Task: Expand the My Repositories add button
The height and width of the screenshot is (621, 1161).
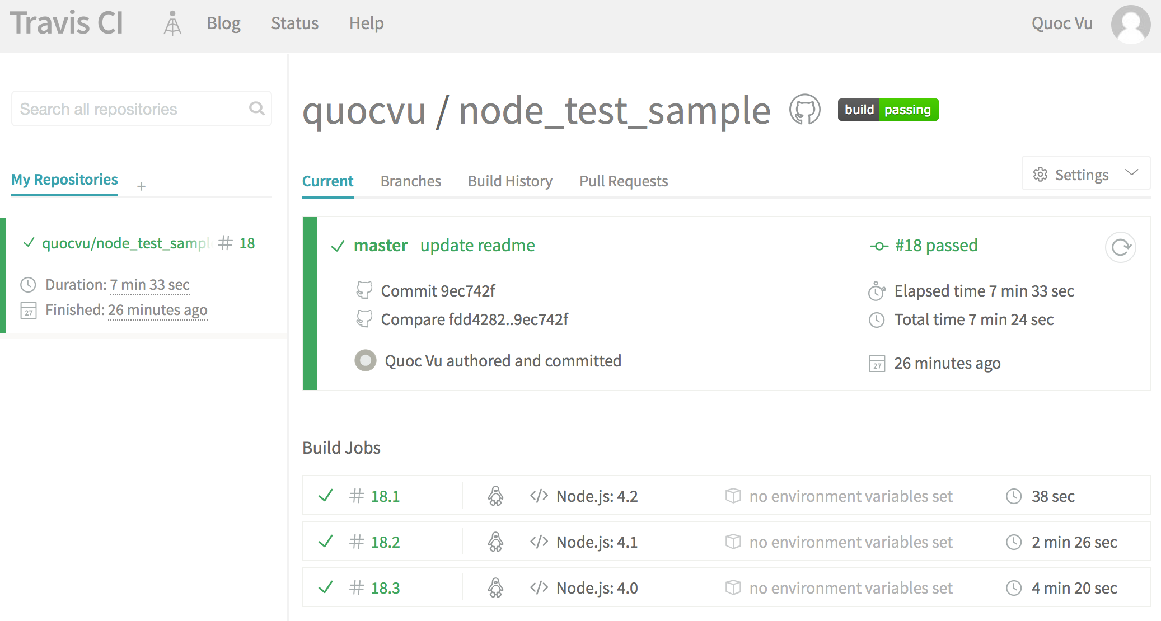Action: coord(141,185)
